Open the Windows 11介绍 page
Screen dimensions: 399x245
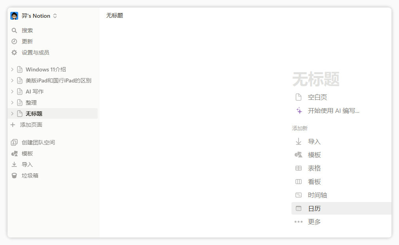click(46, 69)
